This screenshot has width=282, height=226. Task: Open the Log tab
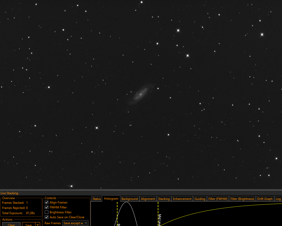[x=278, y=199]
